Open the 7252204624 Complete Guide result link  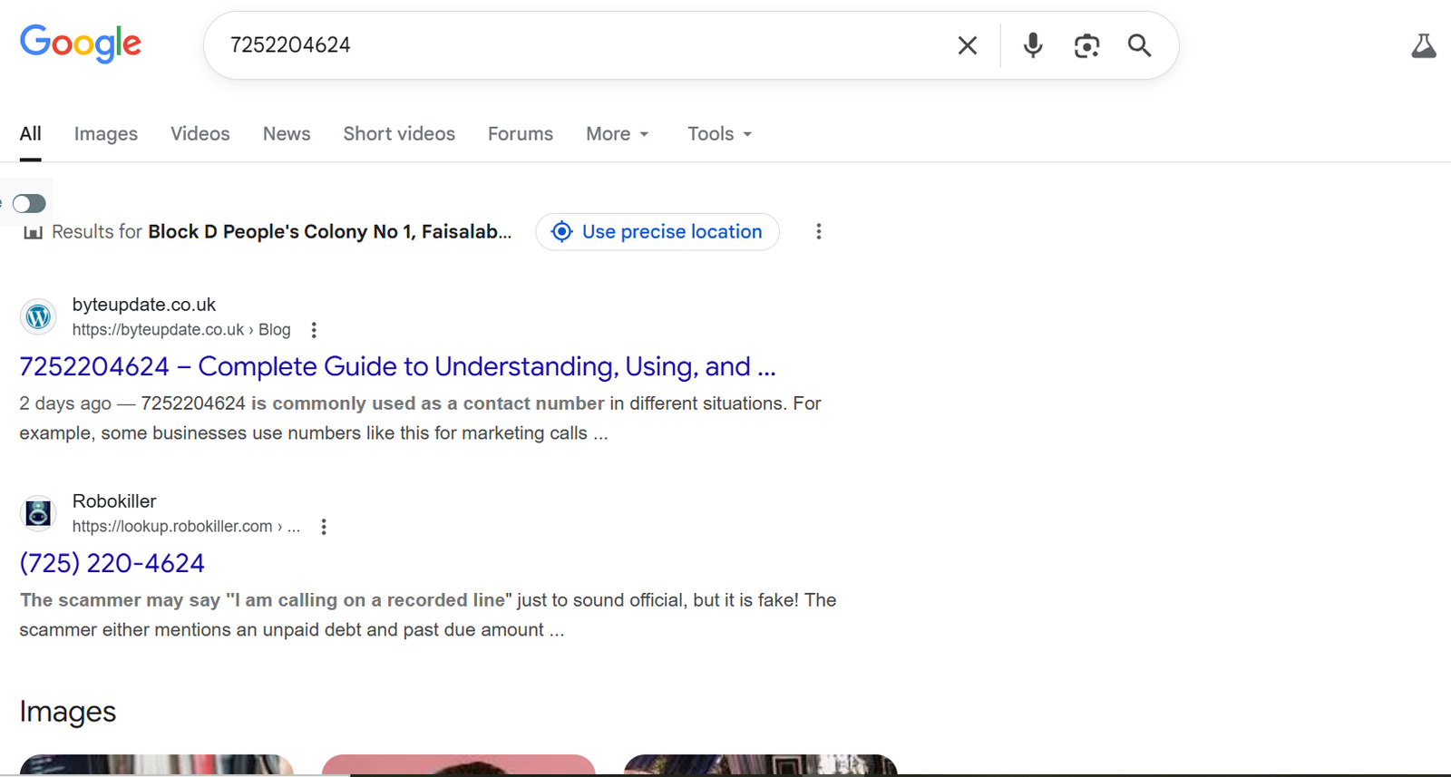(x=397, y=366)
